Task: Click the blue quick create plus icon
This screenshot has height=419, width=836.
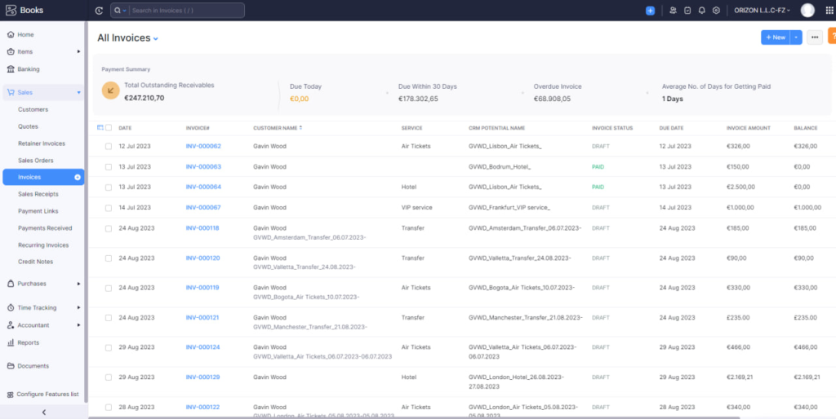Action: click(650, 11)
